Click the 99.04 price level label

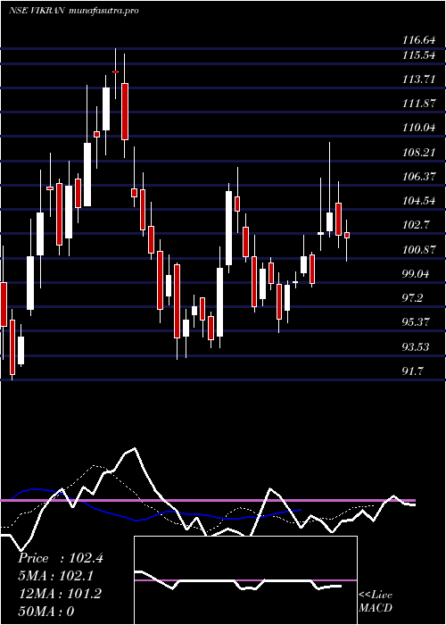point(416,274)
